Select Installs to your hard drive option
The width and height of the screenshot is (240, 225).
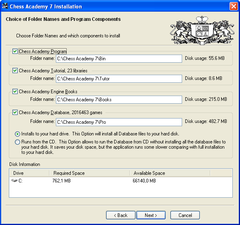click(x=17, y=134)
